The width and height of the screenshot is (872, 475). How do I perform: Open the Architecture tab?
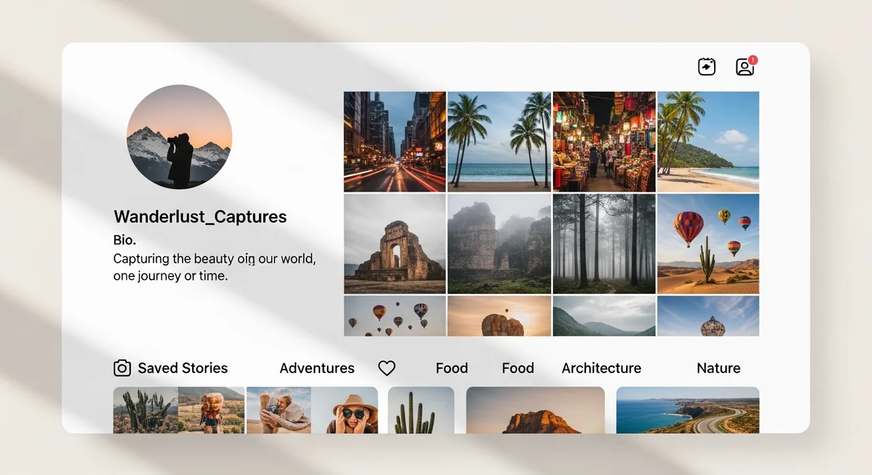pyautogui.click(x=601, y=368)
